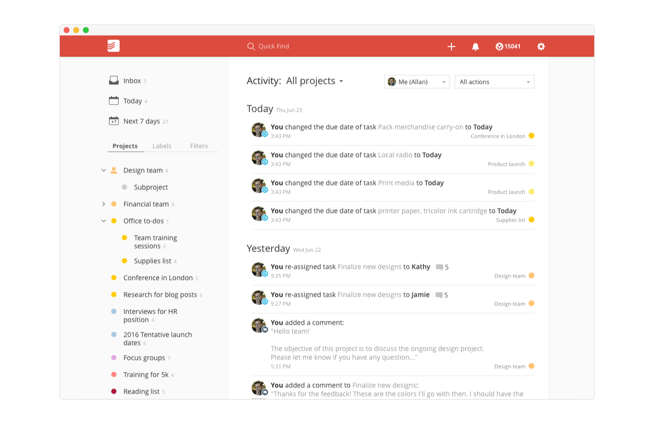Click the Inbox tray icon
The height and width of the screenshot is (424, 654).
coord(114,80)
